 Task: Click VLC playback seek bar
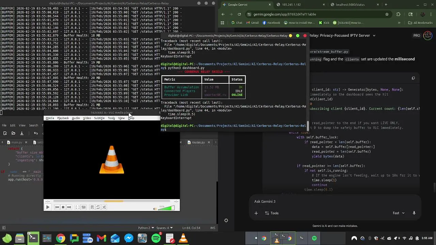click(x=111, y=201)
